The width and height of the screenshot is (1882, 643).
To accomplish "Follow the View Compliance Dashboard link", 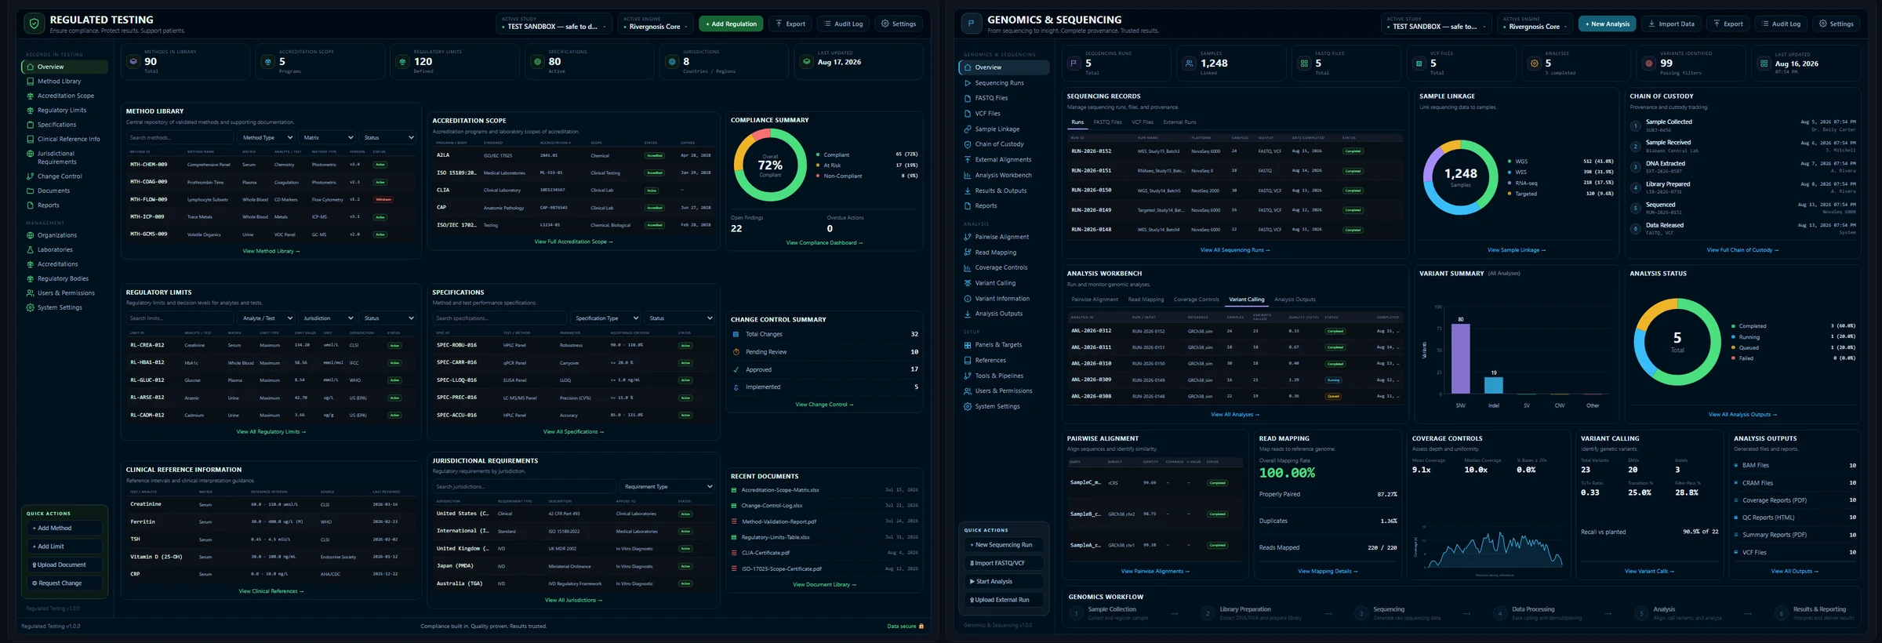I will pyautogui.click(x=824, y=243).
